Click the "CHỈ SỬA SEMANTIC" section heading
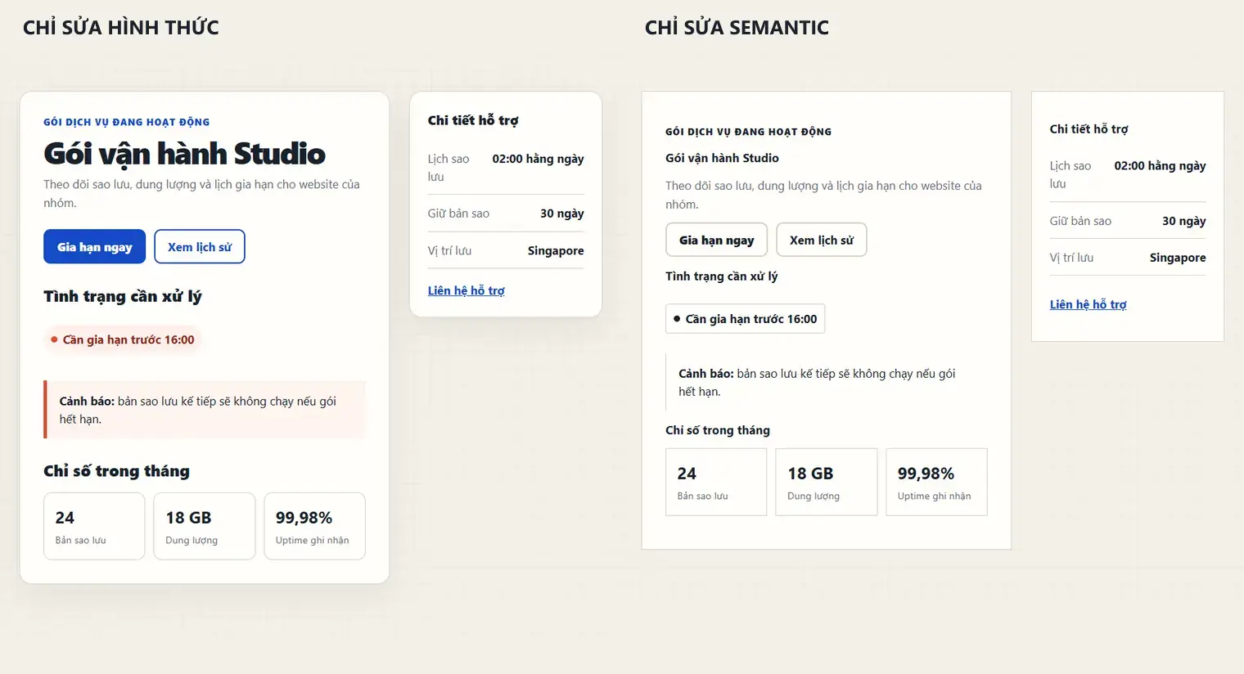 [737, 28]
